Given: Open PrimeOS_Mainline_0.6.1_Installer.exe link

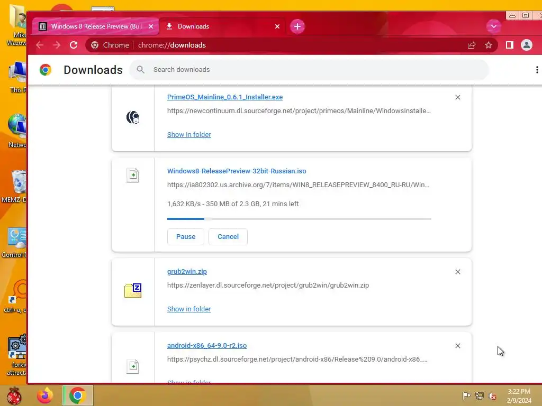Looking at the screenshot, I should pos(224,97).
